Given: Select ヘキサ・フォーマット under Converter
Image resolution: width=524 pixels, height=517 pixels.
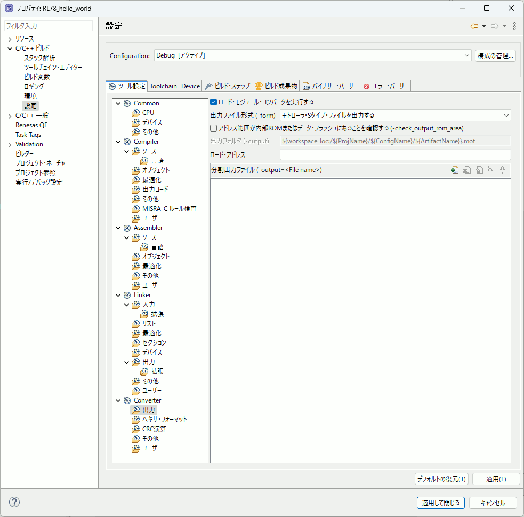Looking at the screenshot, I should pyautogui.click(x=164, y=420).
